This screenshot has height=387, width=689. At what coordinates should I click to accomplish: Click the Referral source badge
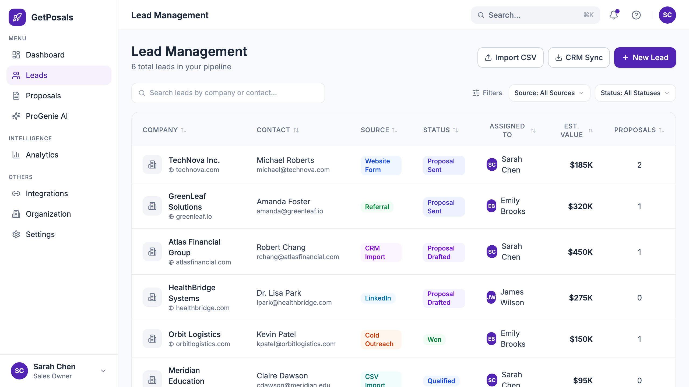tap(377, 207)
